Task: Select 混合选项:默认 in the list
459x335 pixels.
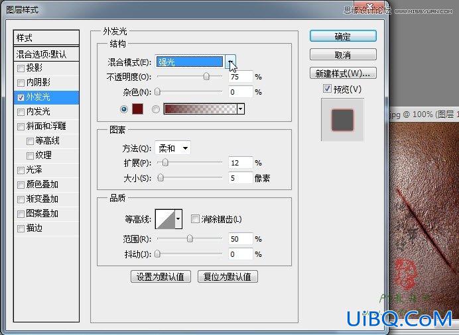Action: coord(46,54)
